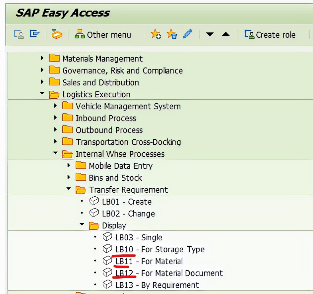The height and width of the screenshot is (294, 313).
Task: Select LB10 - For Storage Type
Action: click(x=160, y=250)
